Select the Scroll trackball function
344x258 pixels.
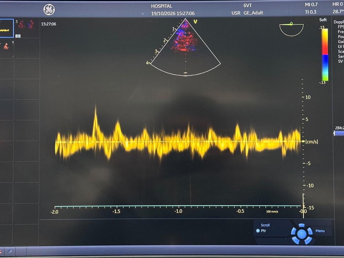click(265, 225)
